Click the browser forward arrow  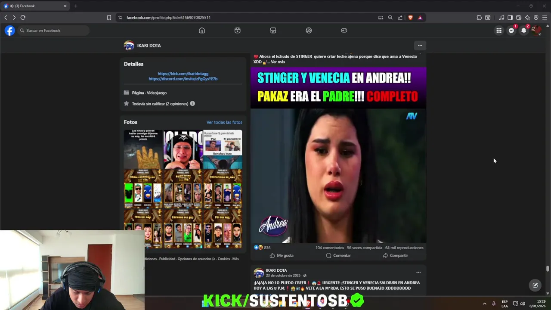pyautogui.click(x=14, y=18)
